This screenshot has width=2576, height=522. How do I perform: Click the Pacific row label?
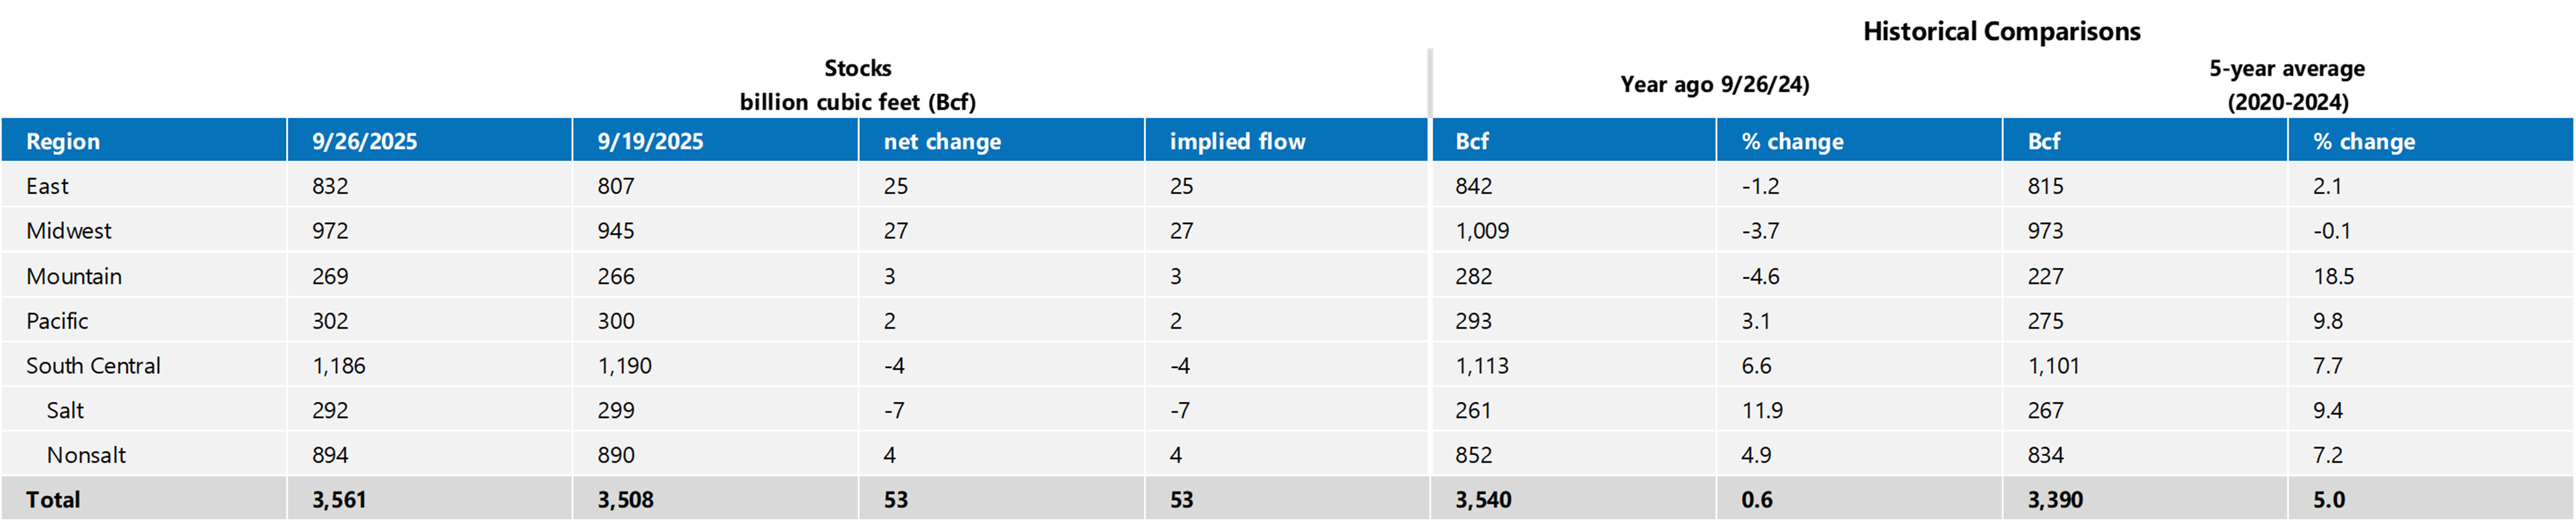(x=57, y=321)
